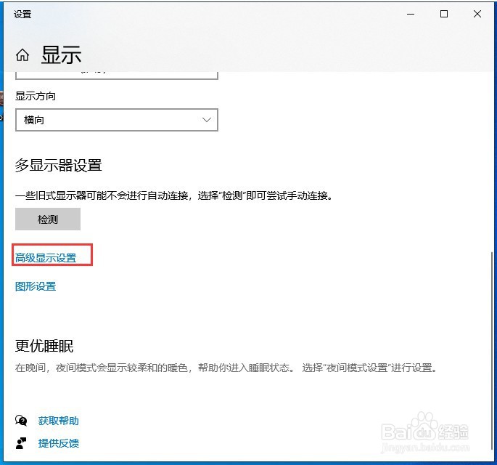This screenshot has width=497, height=465.
Task: Click the chevron arrow in orientation dropdown
Action: click(207, 120)
